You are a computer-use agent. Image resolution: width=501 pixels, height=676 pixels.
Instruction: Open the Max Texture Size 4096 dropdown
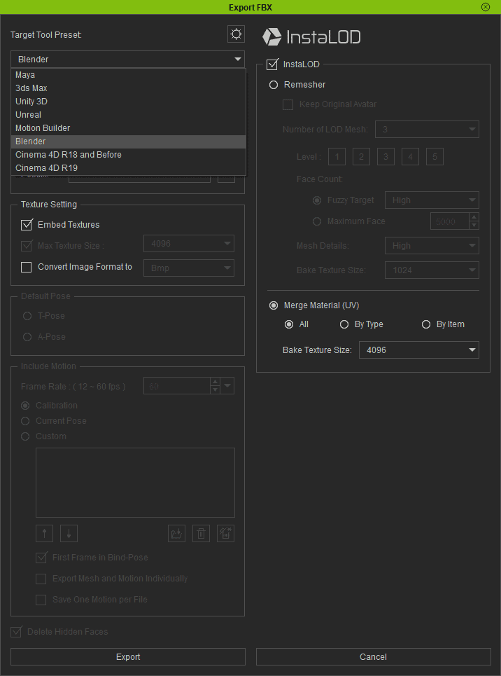coord(189,244)
